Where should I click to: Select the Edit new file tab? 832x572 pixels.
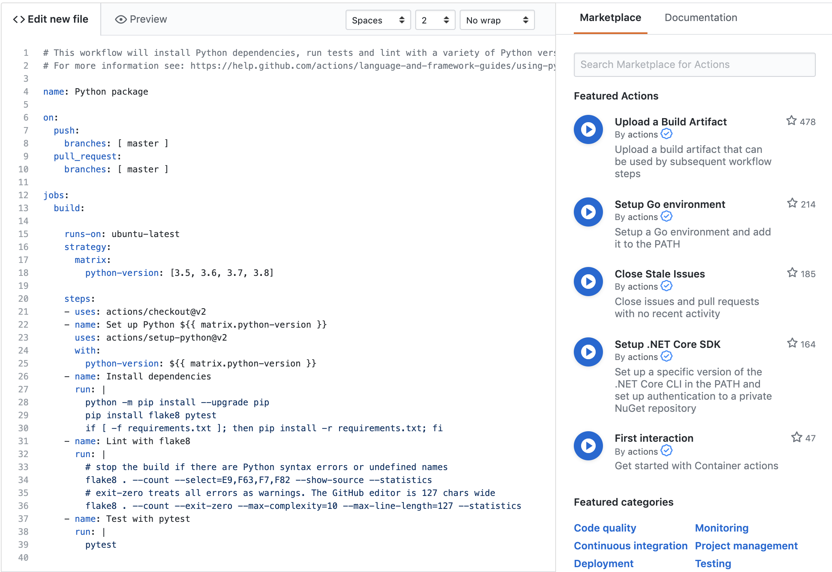(51, 19)
